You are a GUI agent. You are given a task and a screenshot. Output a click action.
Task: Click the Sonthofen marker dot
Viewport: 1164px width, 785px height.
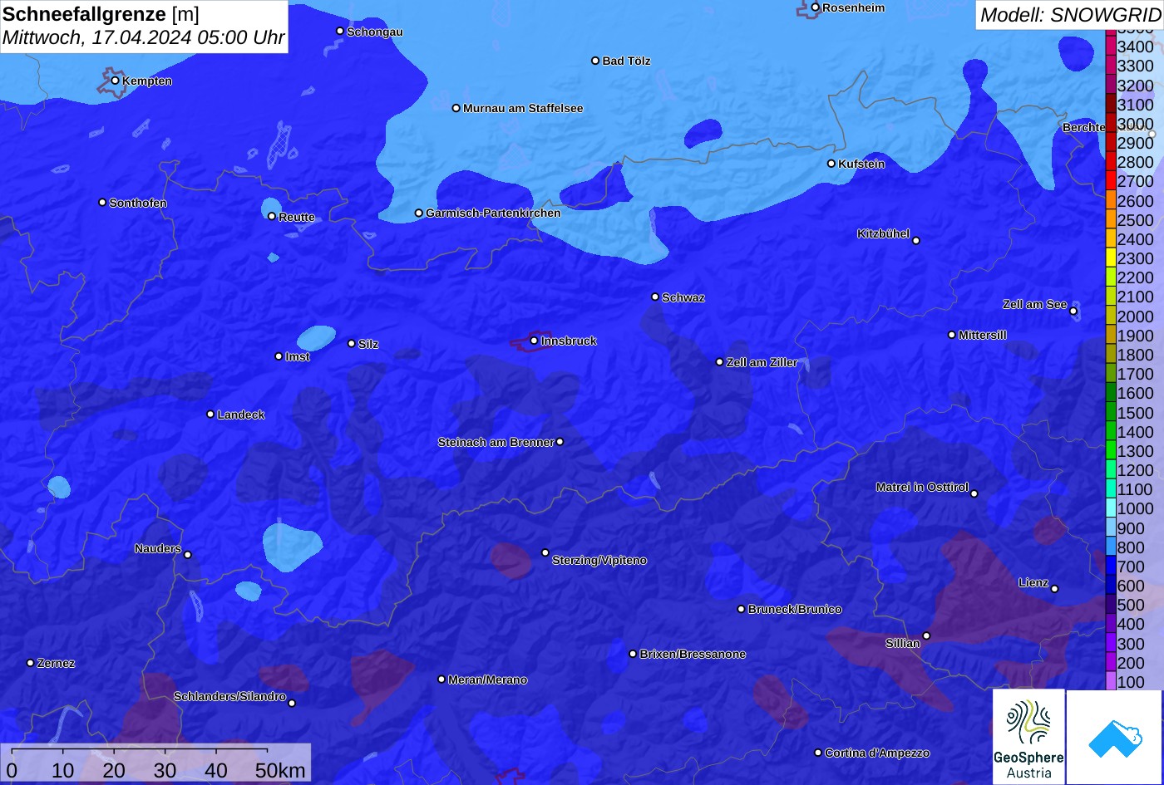[x=102, y=203]
